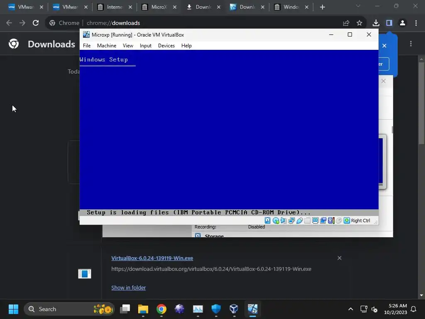
Task: Open Google Chrome from taskbar
Action: (x=161, y=309)
